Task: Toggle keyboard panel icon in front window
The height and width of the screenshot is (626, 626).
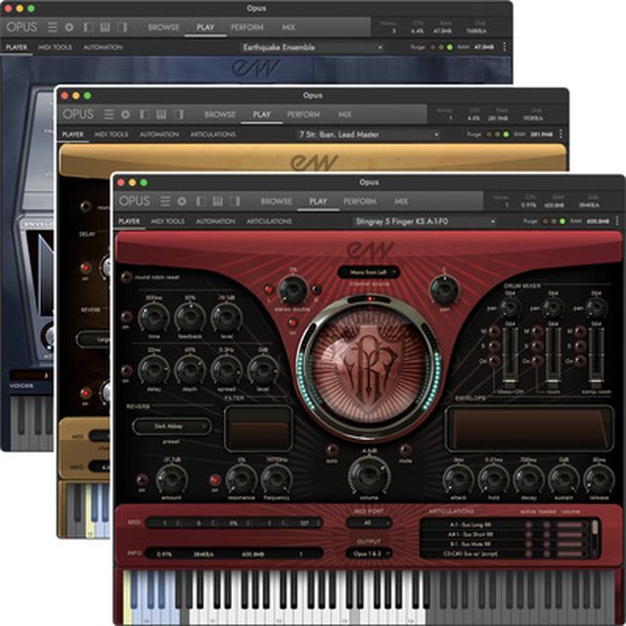Action: (217, 201)
